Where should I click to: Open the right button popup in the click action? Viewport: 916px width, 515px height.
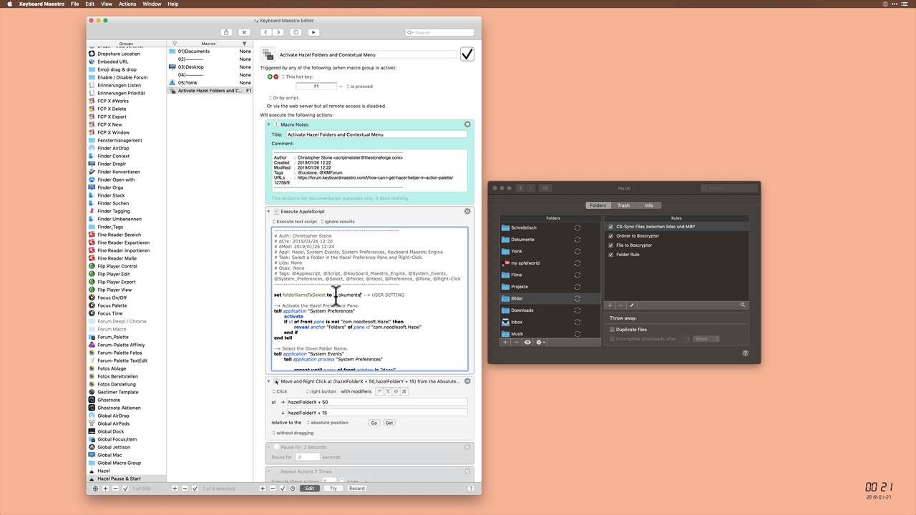(x=321, y=391)
